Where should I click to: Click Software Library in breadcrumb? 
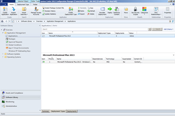(x=26, y=21)
